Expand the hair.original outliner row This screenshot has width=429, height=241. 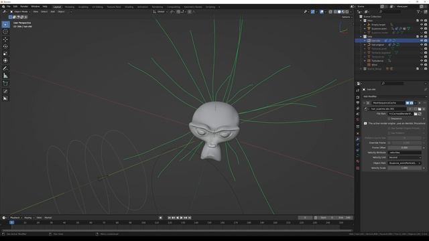(x=365, y=45)
